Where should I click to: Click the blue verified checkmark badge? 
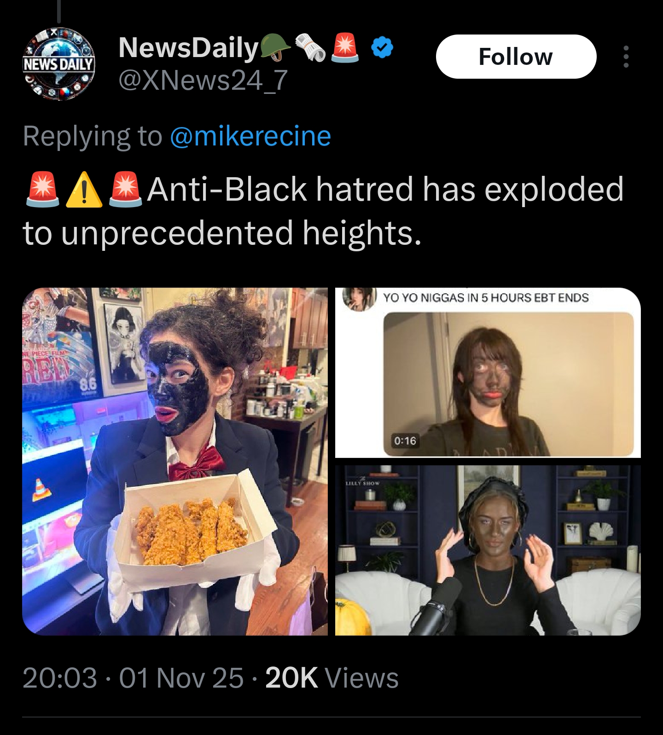382,47
